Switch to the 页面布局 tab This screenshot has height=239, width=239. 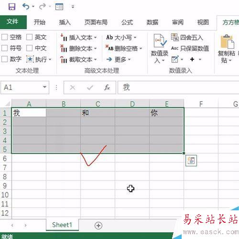click(x=96, y=22)
